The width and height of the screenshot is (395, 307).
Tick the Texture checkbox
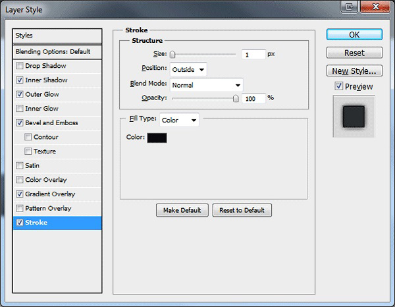pyautogui.click(x=28, y=152)
